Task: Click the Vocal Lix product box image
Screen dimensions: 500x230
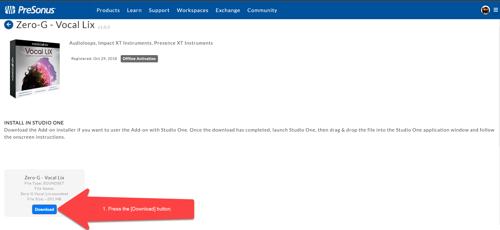Action: tap(35, 69)
